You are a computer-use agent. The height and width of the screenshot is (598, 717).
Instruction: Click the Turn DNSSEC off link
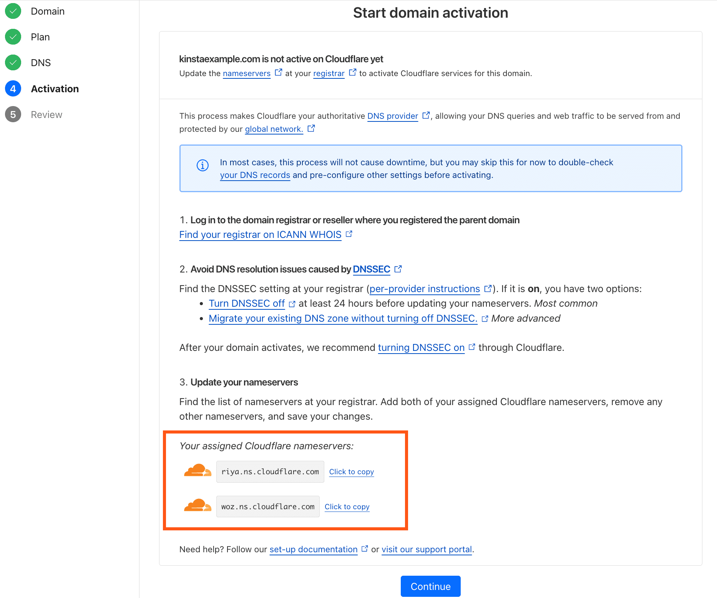coord(247,303)
